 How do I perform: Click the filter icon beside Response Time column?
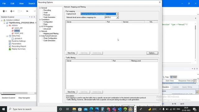tap(195, 81)
